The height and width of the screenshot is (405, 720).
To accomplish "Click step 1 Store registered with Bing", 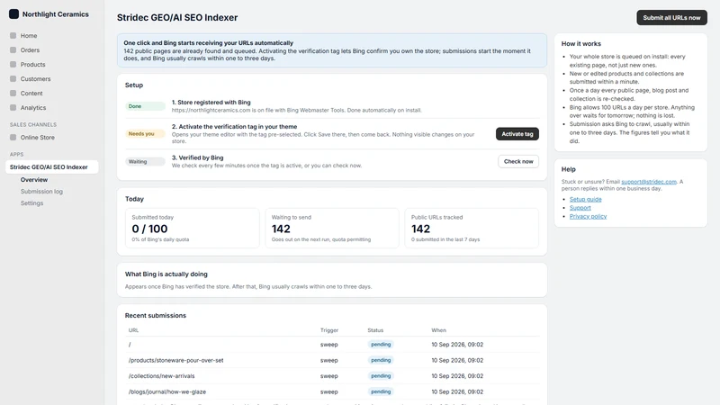I will [x=211, y=103].
